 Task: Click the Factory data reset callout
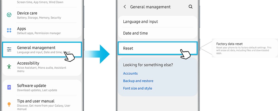(244, 48)
